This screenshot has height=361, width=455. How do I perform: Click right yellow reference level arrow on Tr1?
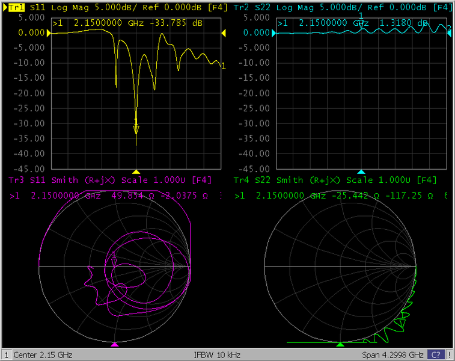224,34
